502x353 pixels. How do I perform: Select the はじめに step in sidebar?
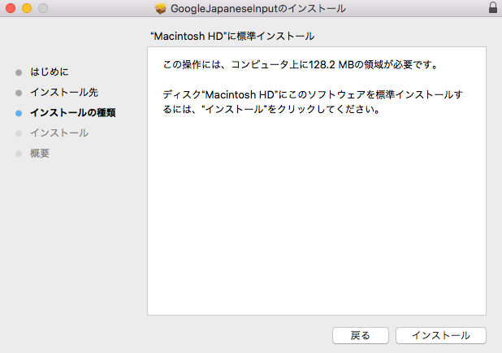tap(50, 72)
